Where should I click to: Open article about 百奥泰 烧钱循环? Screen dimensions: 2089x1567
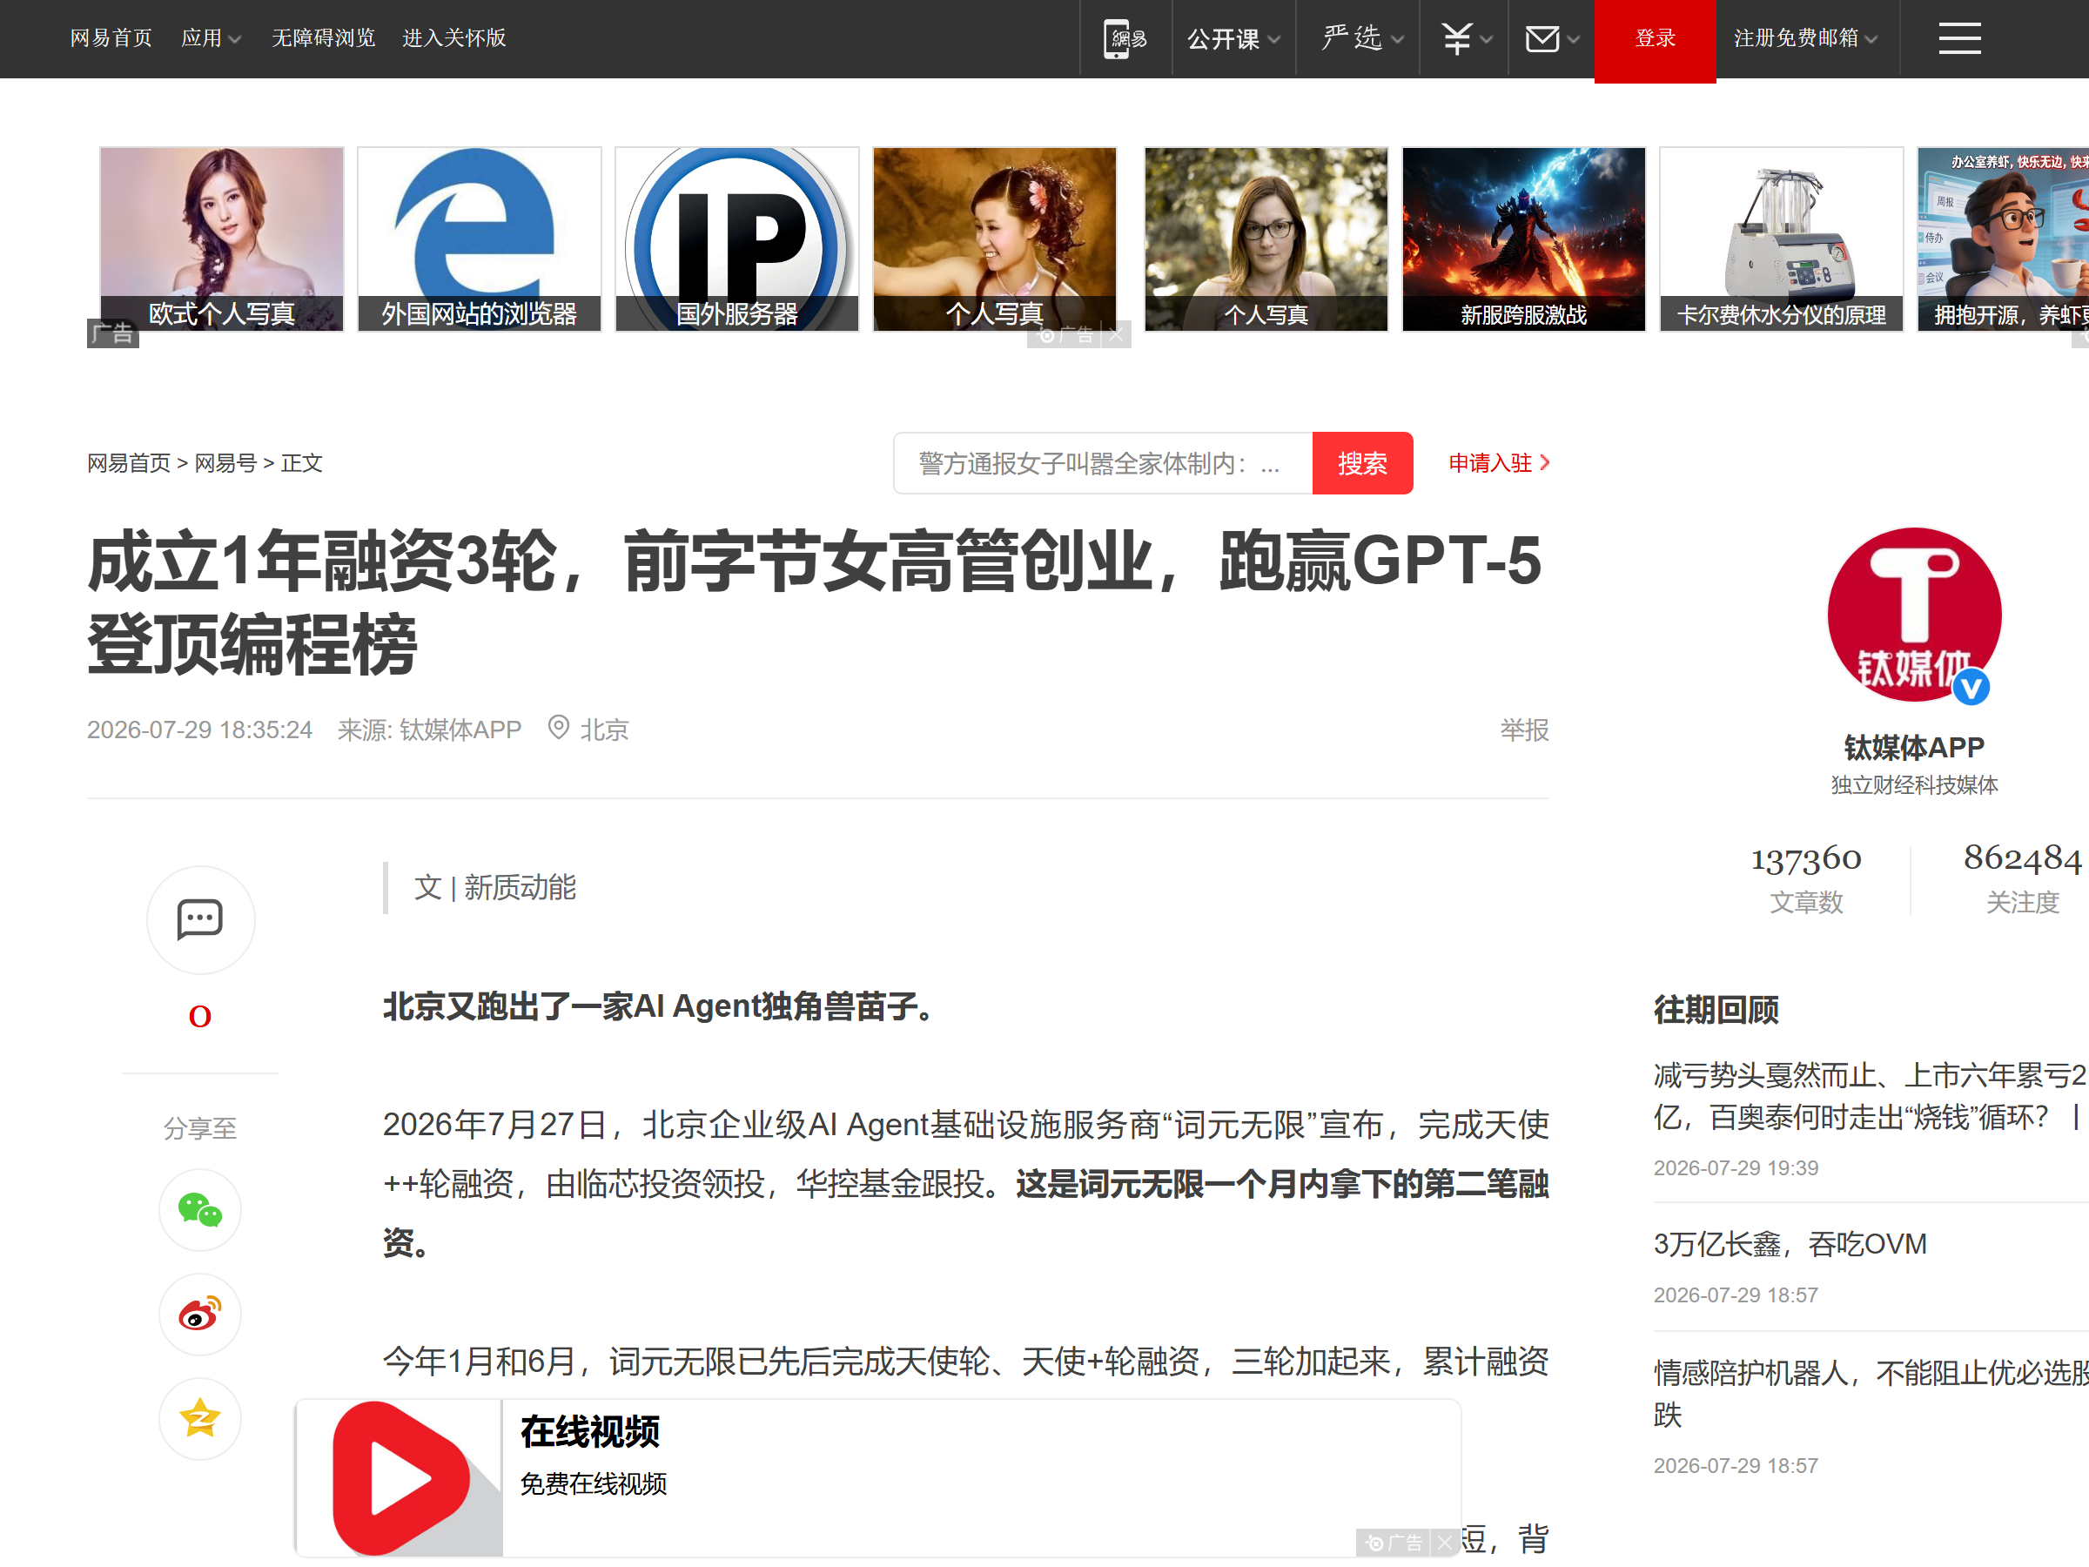[x=1870, y=1096]
